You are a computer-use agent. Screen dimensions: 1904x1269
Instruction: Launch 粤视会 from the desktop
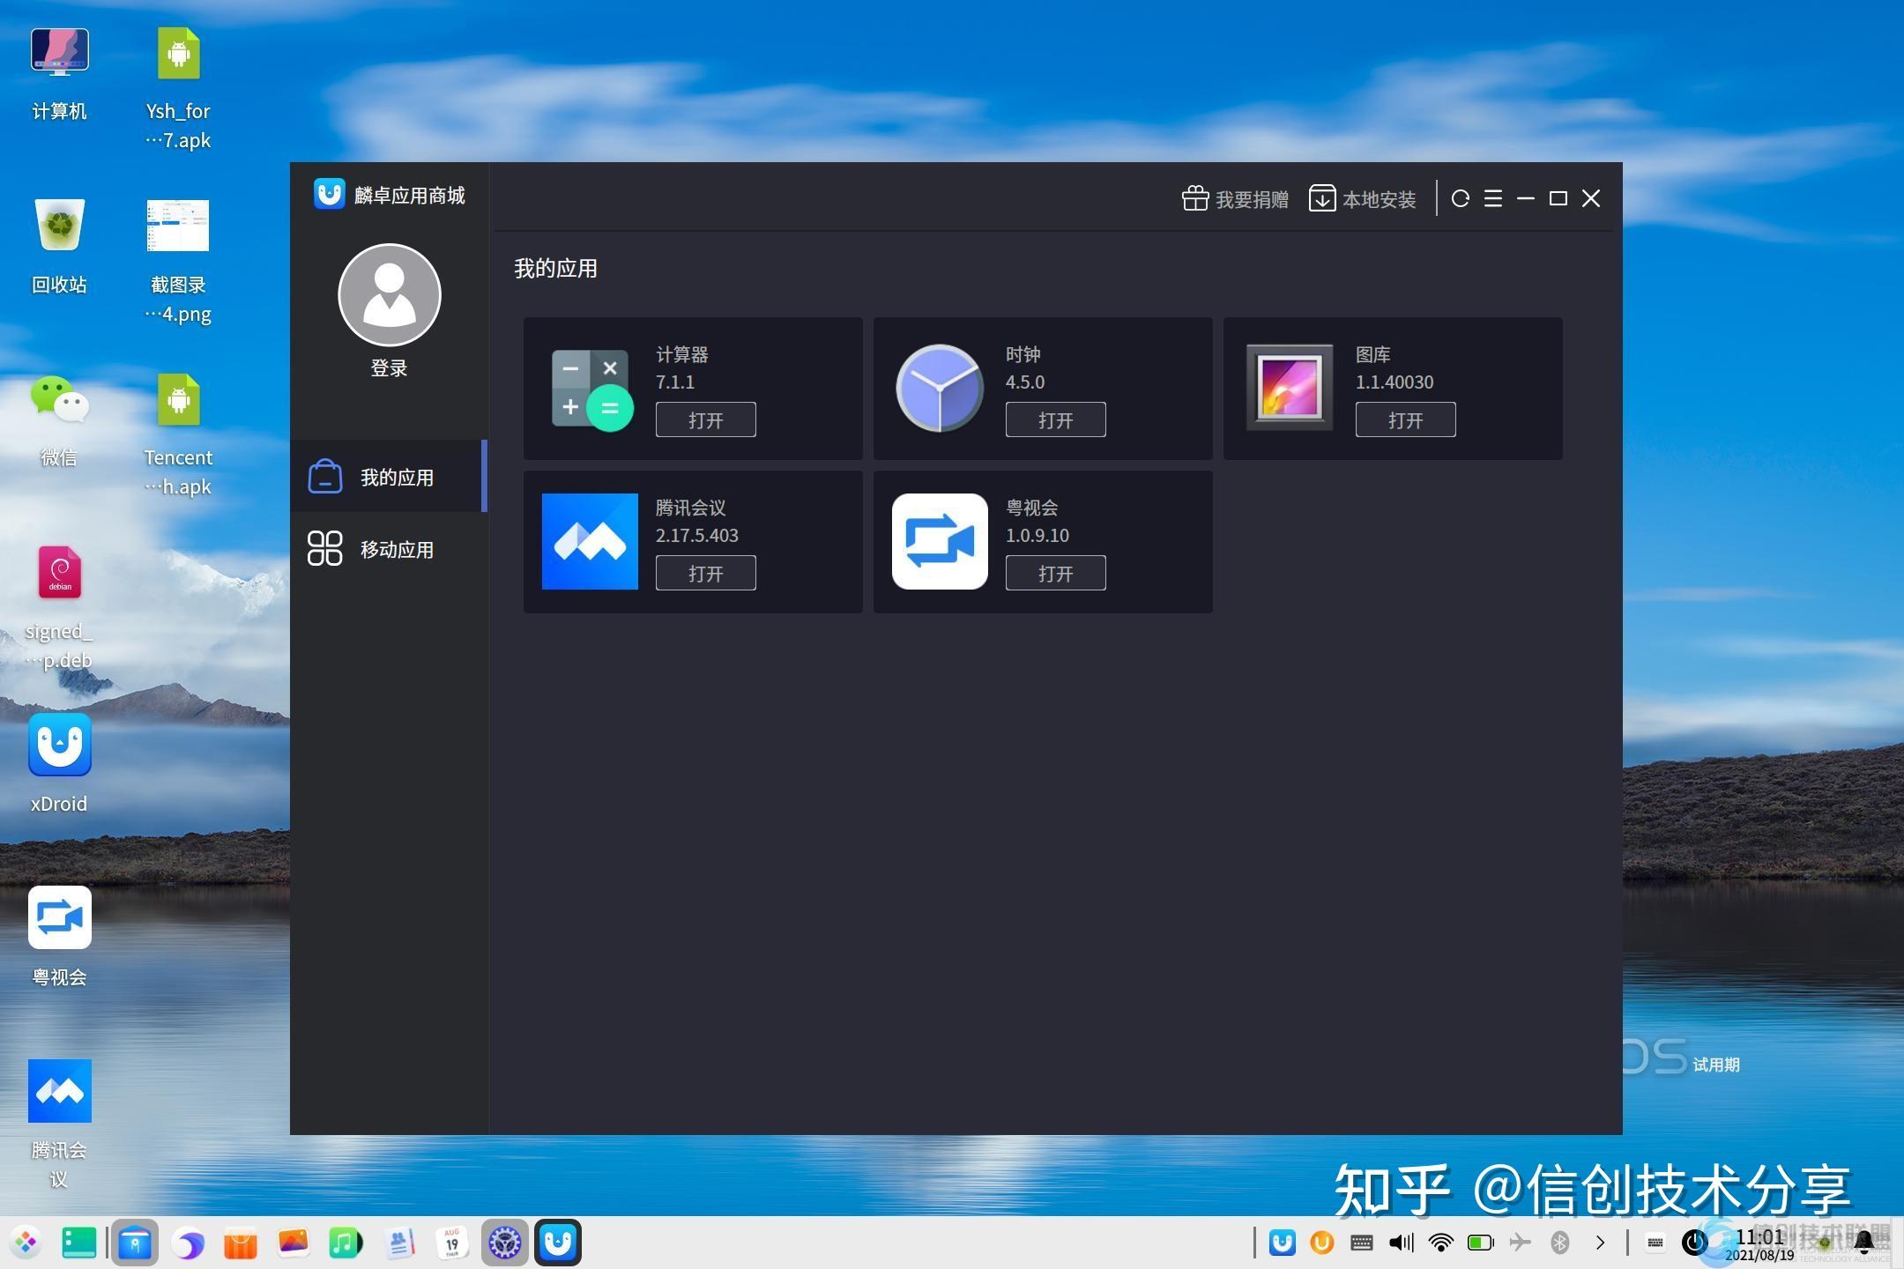[x=58, y=916]
